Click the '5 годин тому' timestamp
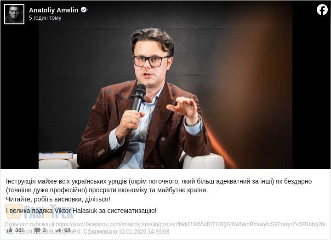The image size is (331, 240). (x=45, y=18)
